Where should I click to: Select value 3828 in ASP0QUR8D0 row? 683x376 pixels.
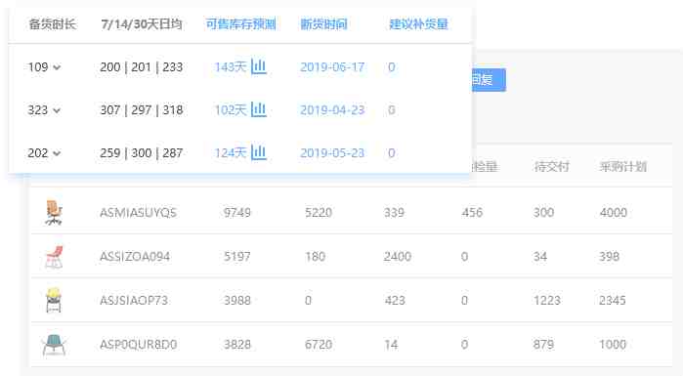[x=237, y=344]
